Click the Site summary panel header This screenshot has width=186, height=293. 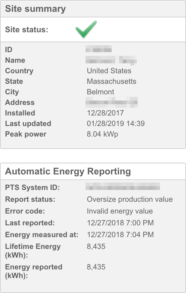[35, 9]
